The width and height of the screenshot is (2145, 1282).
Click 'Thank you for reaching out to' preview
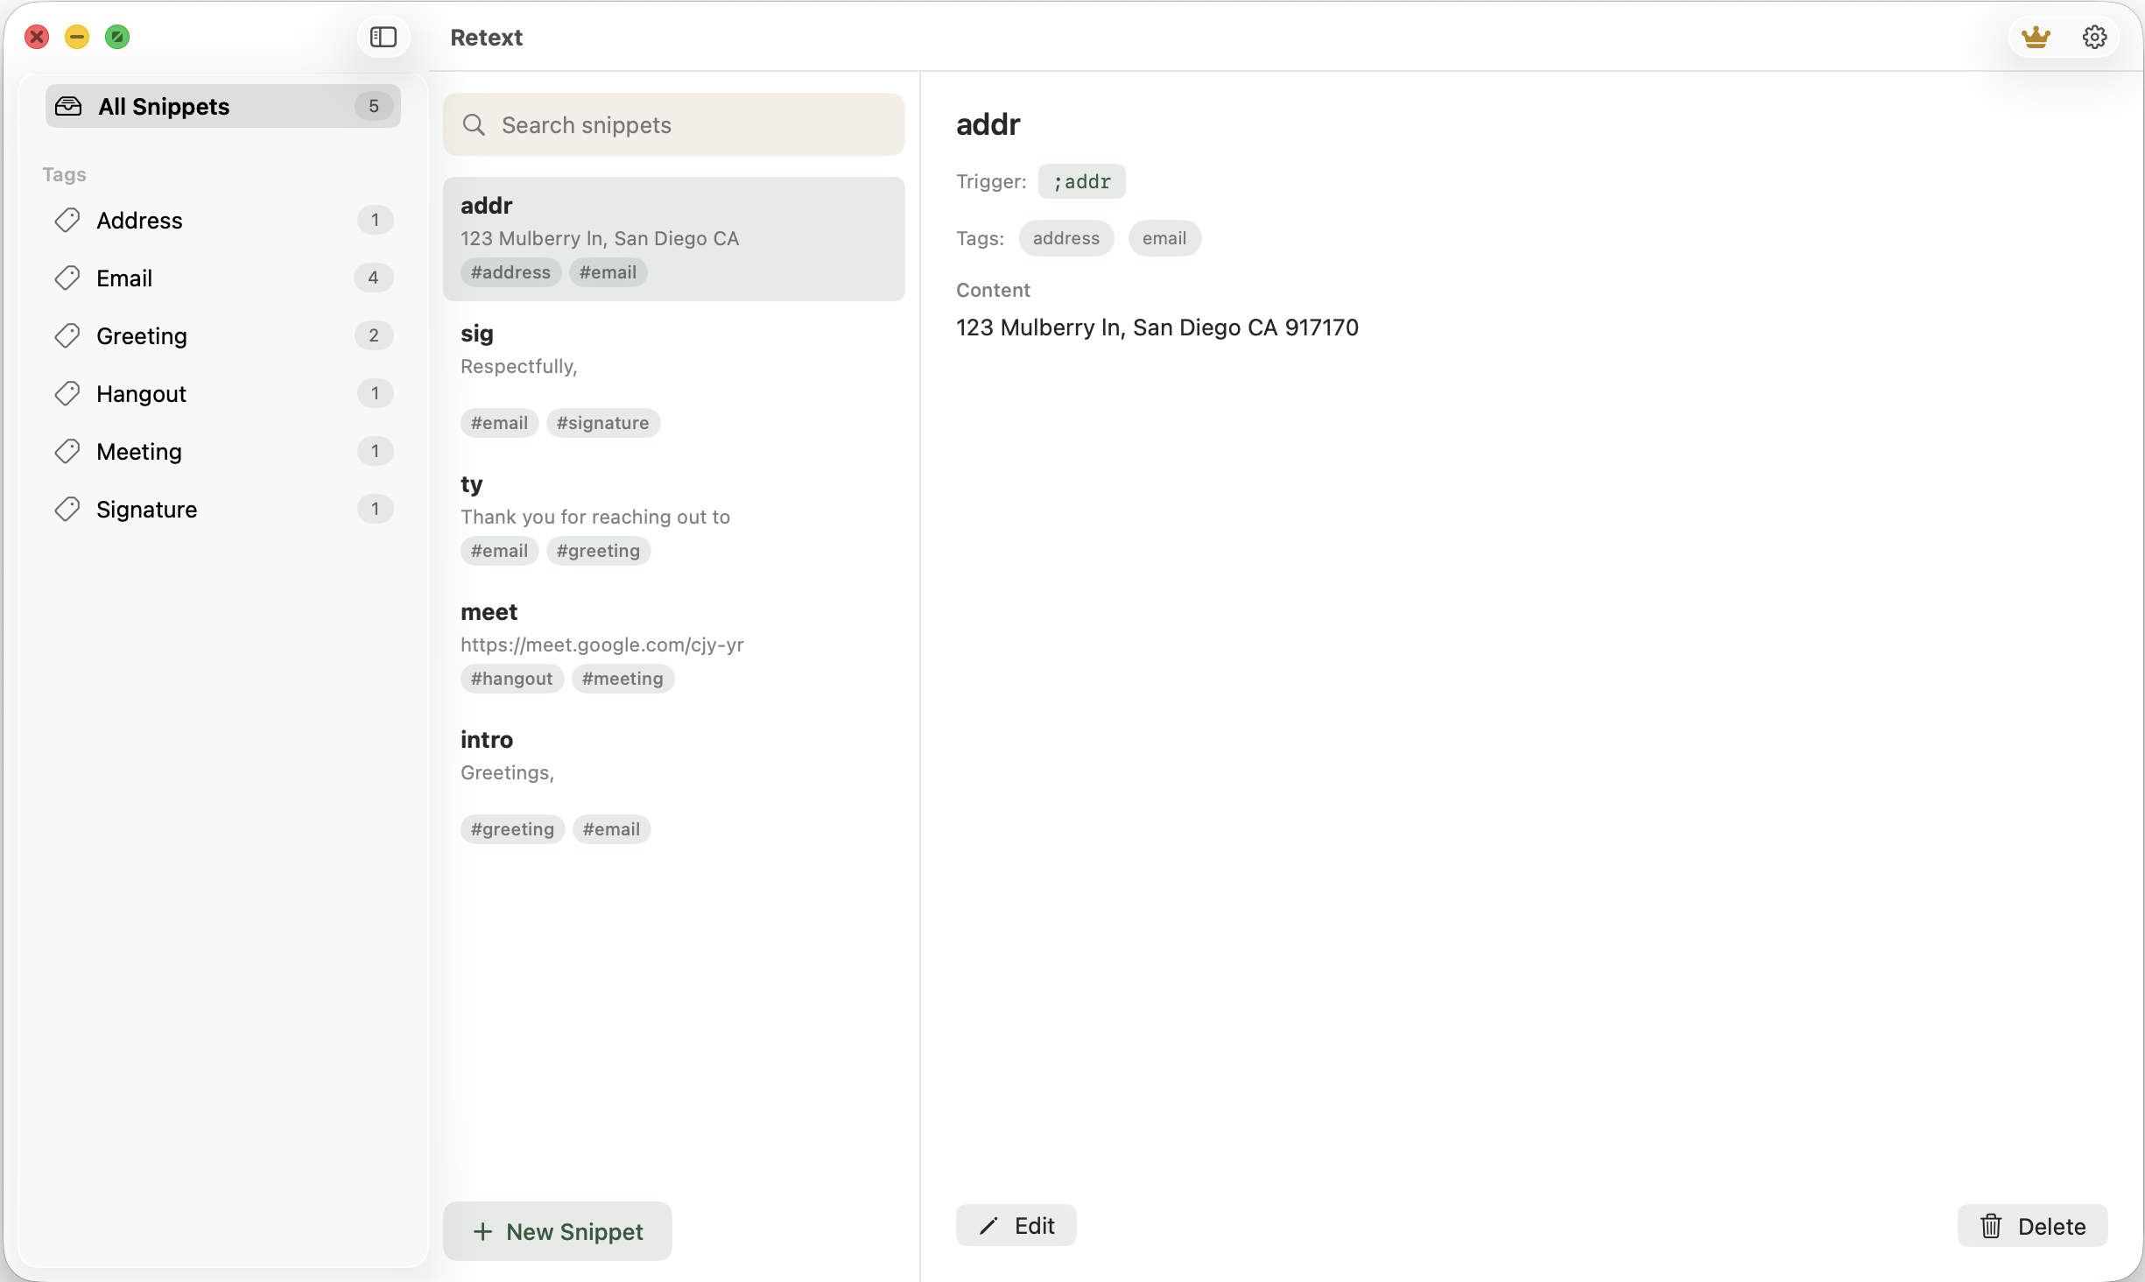595,517
